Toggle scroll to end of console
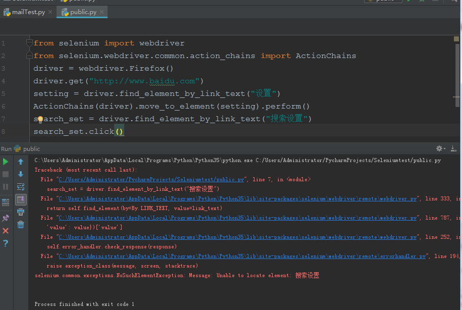 pyautogui.click(x=21, y=199)
